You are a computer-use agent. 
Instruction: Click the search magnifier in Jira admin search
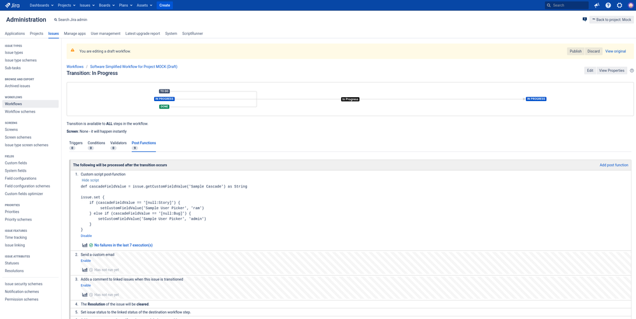(x=55, y=20)
